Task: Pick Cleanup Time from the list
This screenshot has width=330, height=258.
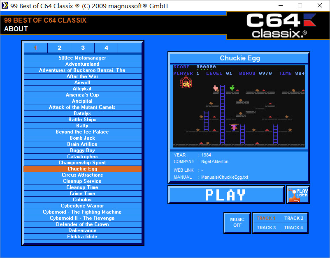Action: point(82,187)
